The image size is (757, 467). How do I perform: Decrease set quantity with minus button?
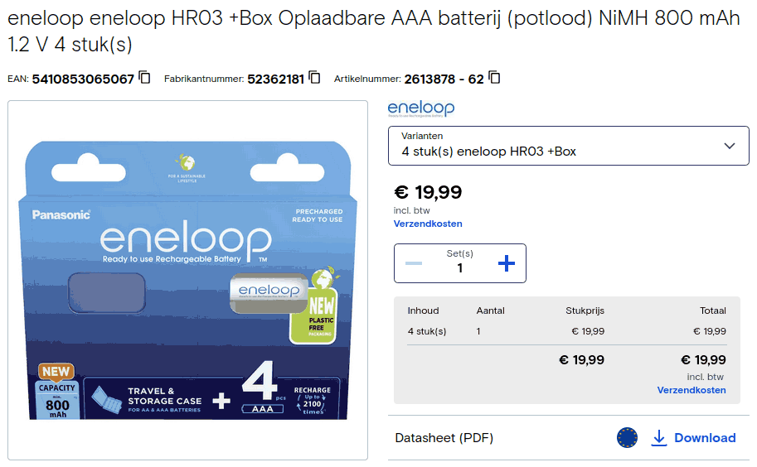[x=413, y=264]
